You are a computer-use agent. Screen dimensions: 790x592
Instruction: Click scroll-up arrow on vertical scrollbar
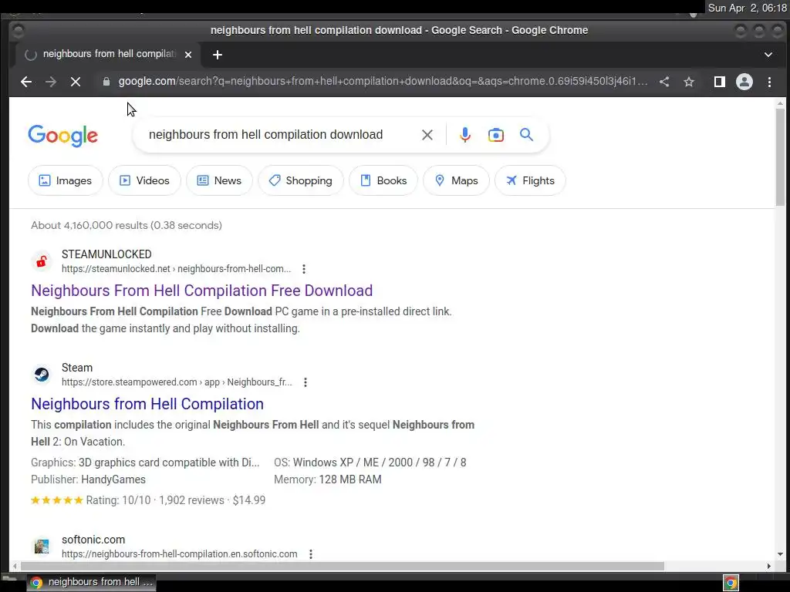(x=781, y=103)
